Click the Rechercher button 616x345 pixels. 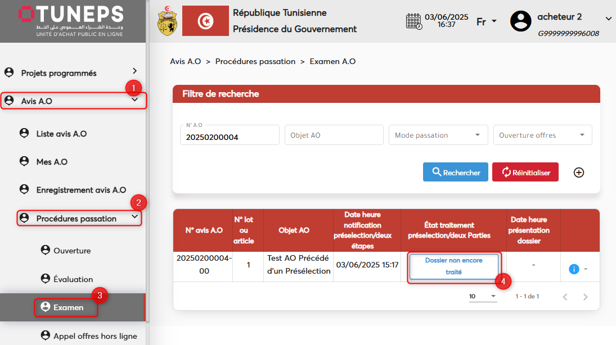click(456, 172)
